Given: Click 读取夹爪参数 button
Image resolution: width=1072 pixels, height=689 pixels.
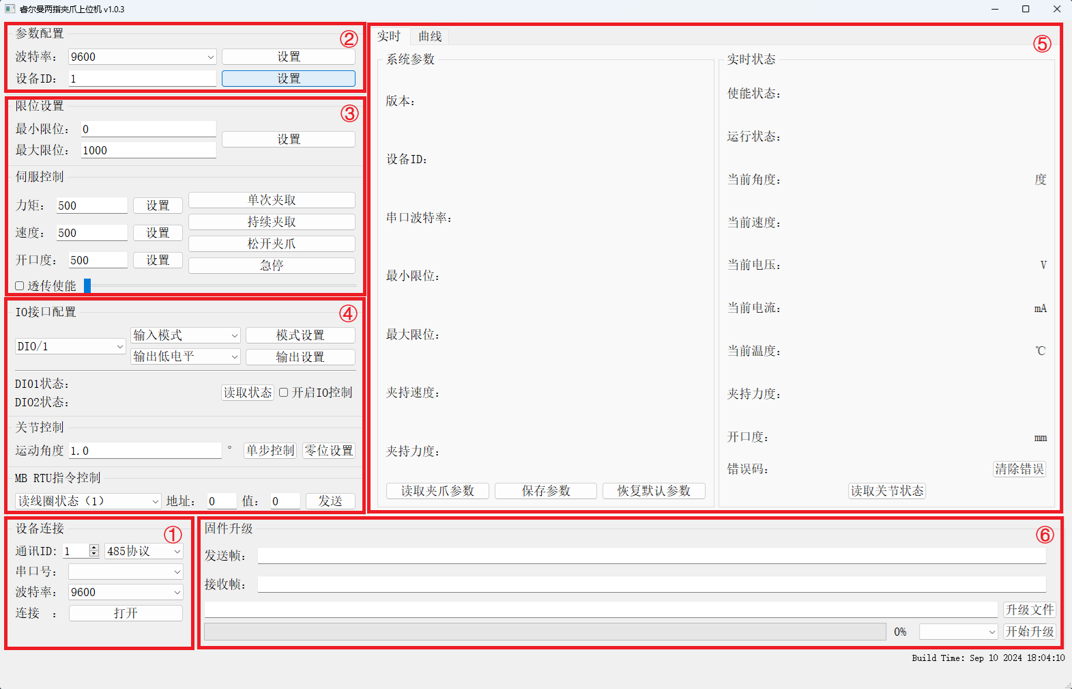Looking at the screenshot, I should click(x=437, y=491).
